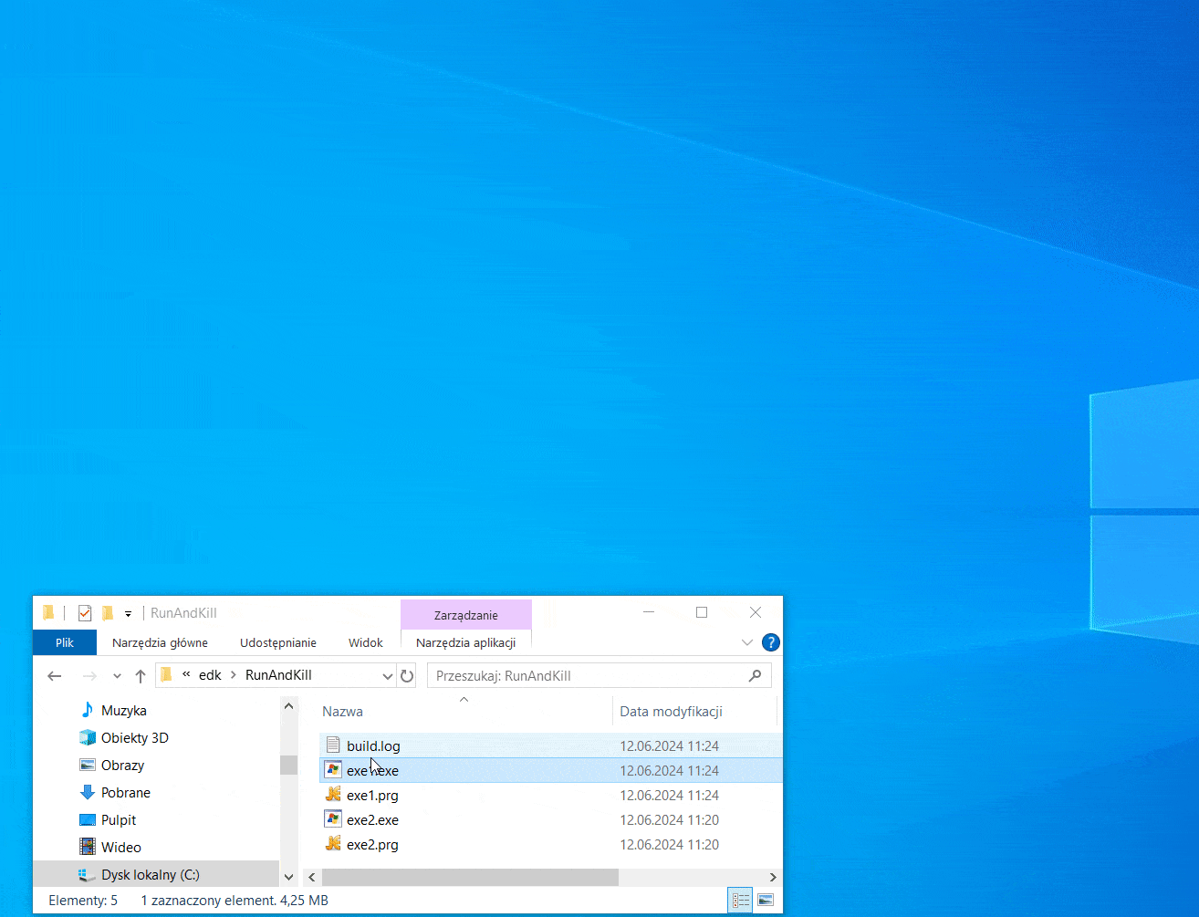
Task: Open Obiekty 3D in navigation pane
Action: (135, 738)
